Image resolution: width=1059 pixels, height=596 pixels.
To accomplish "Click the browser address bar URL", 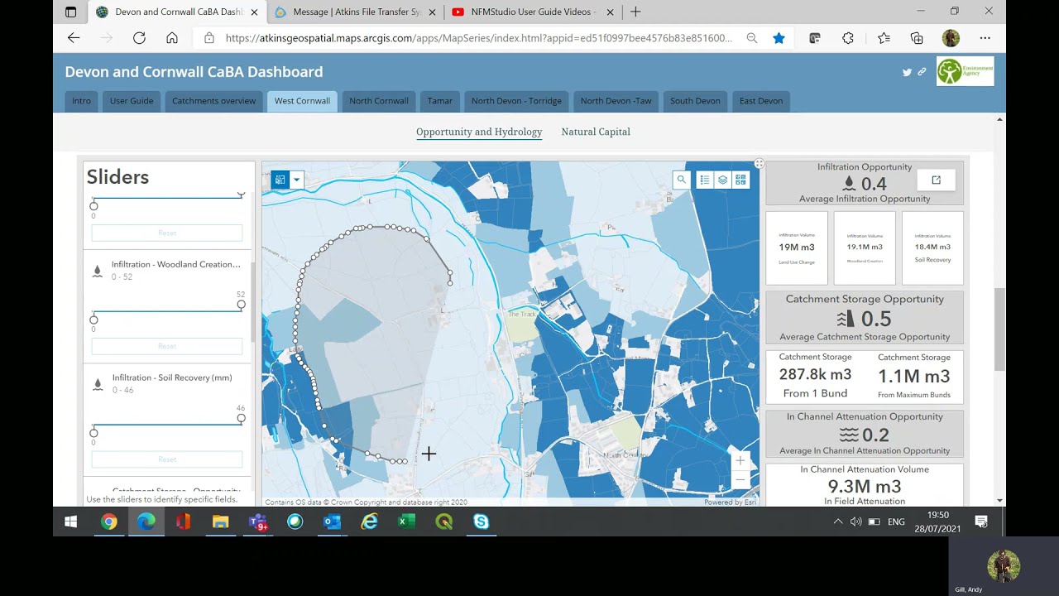I will tap(478, 38).
